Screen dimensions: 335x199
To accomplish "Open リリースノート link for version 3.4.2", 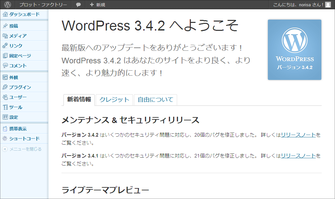I will 298,135.
